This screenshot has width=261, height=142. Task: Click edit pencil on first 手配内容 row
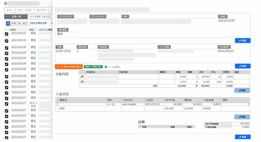click(82, 76)
